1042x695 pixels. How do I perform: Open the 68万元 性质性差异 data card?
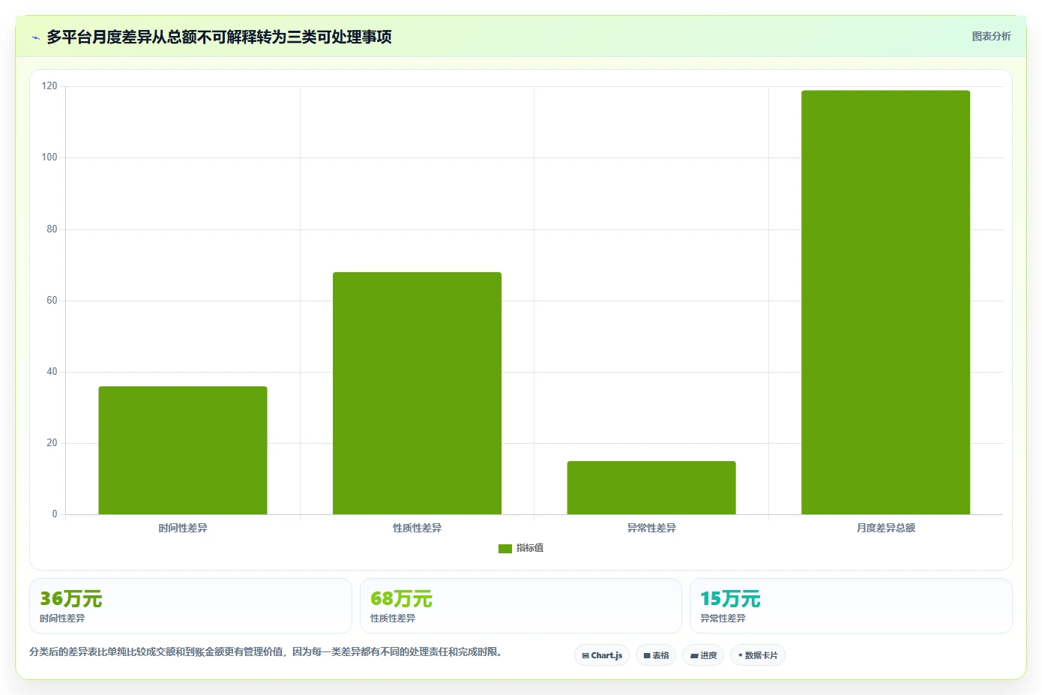click(521, 606)
